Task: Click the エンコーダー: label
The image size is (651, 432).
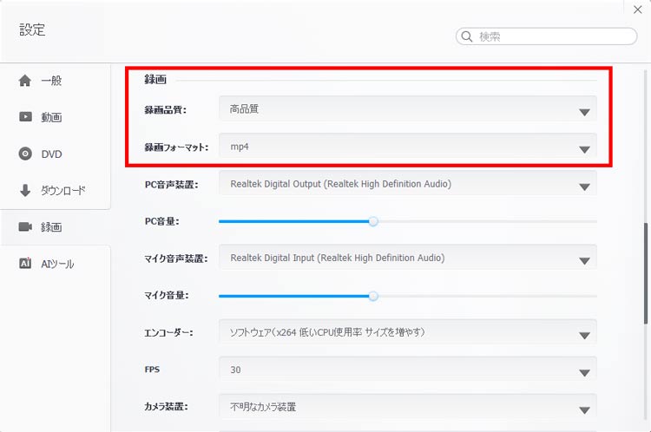Action: [168, 332]
